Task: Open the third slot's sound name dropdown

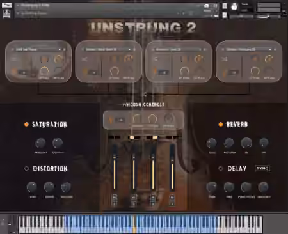Action: click(179, 49)
